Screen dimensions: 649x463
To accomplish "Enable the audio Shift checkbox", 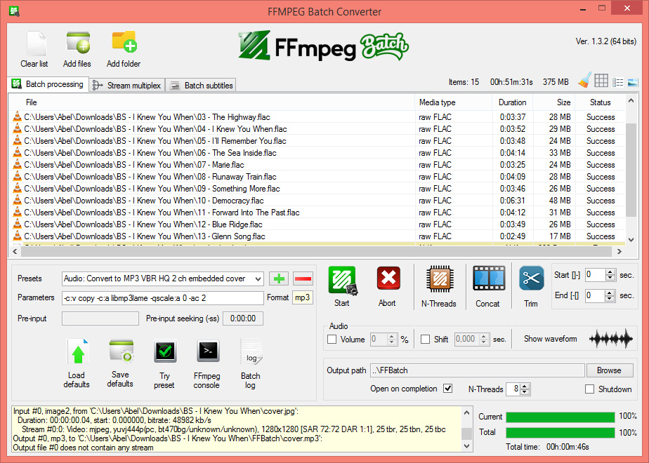I will 425,340.
